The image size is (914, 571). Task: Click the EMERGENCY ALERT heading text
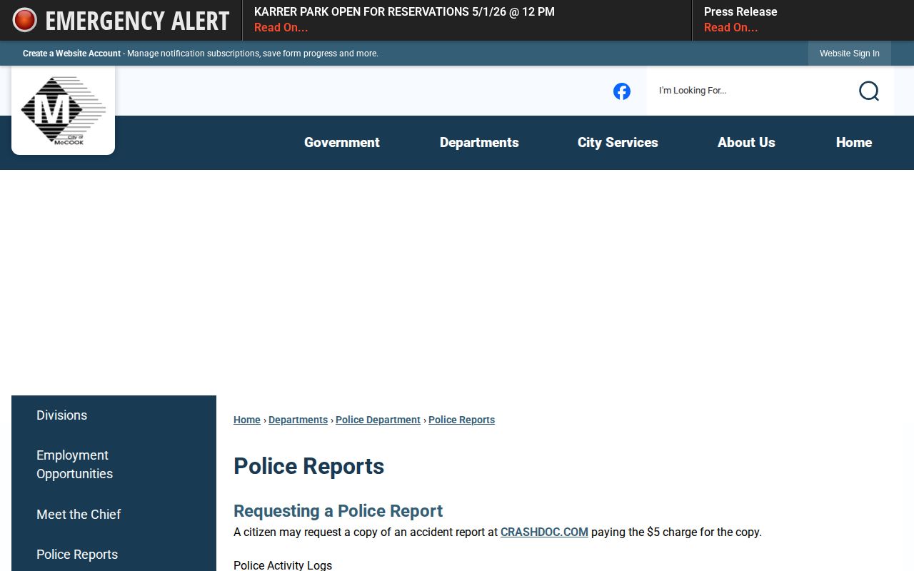tap(137, 21)
